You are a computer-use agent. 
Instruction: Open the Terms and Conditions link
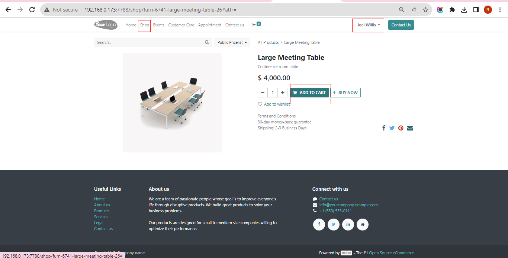[276, 116]
